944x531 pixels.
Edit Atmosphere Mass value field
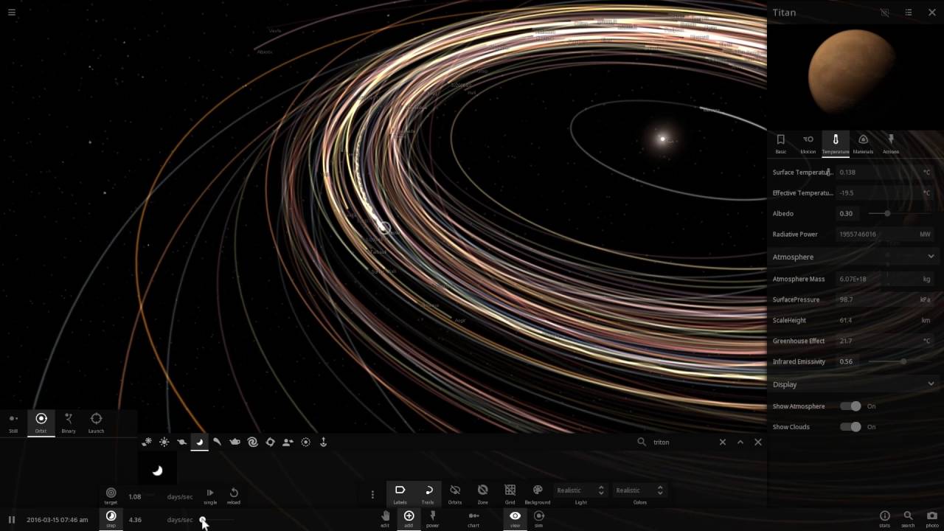(x=878, y=279)
